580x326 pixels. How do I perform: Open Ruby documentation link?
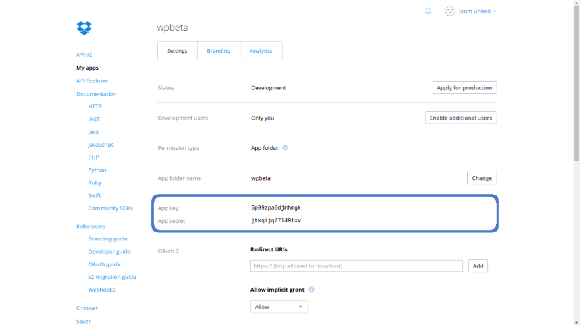(x=95, y=183)
